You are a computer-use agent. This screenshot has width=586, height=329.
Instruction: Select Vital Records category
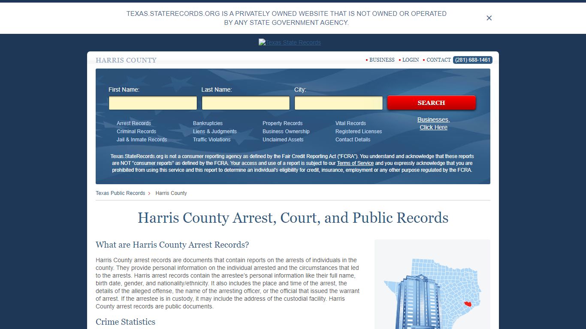click(350, 123)
